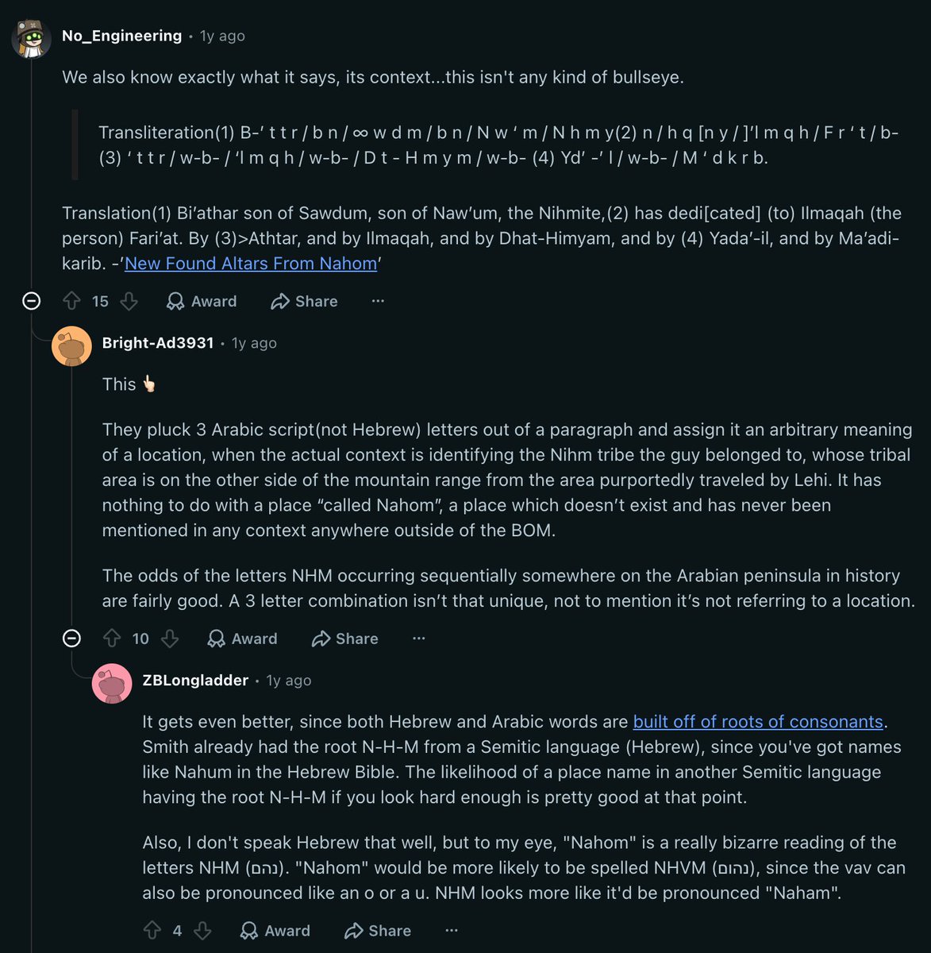
Task: Downvote ZBLongladder's comment
Action: tap(202, 931)
